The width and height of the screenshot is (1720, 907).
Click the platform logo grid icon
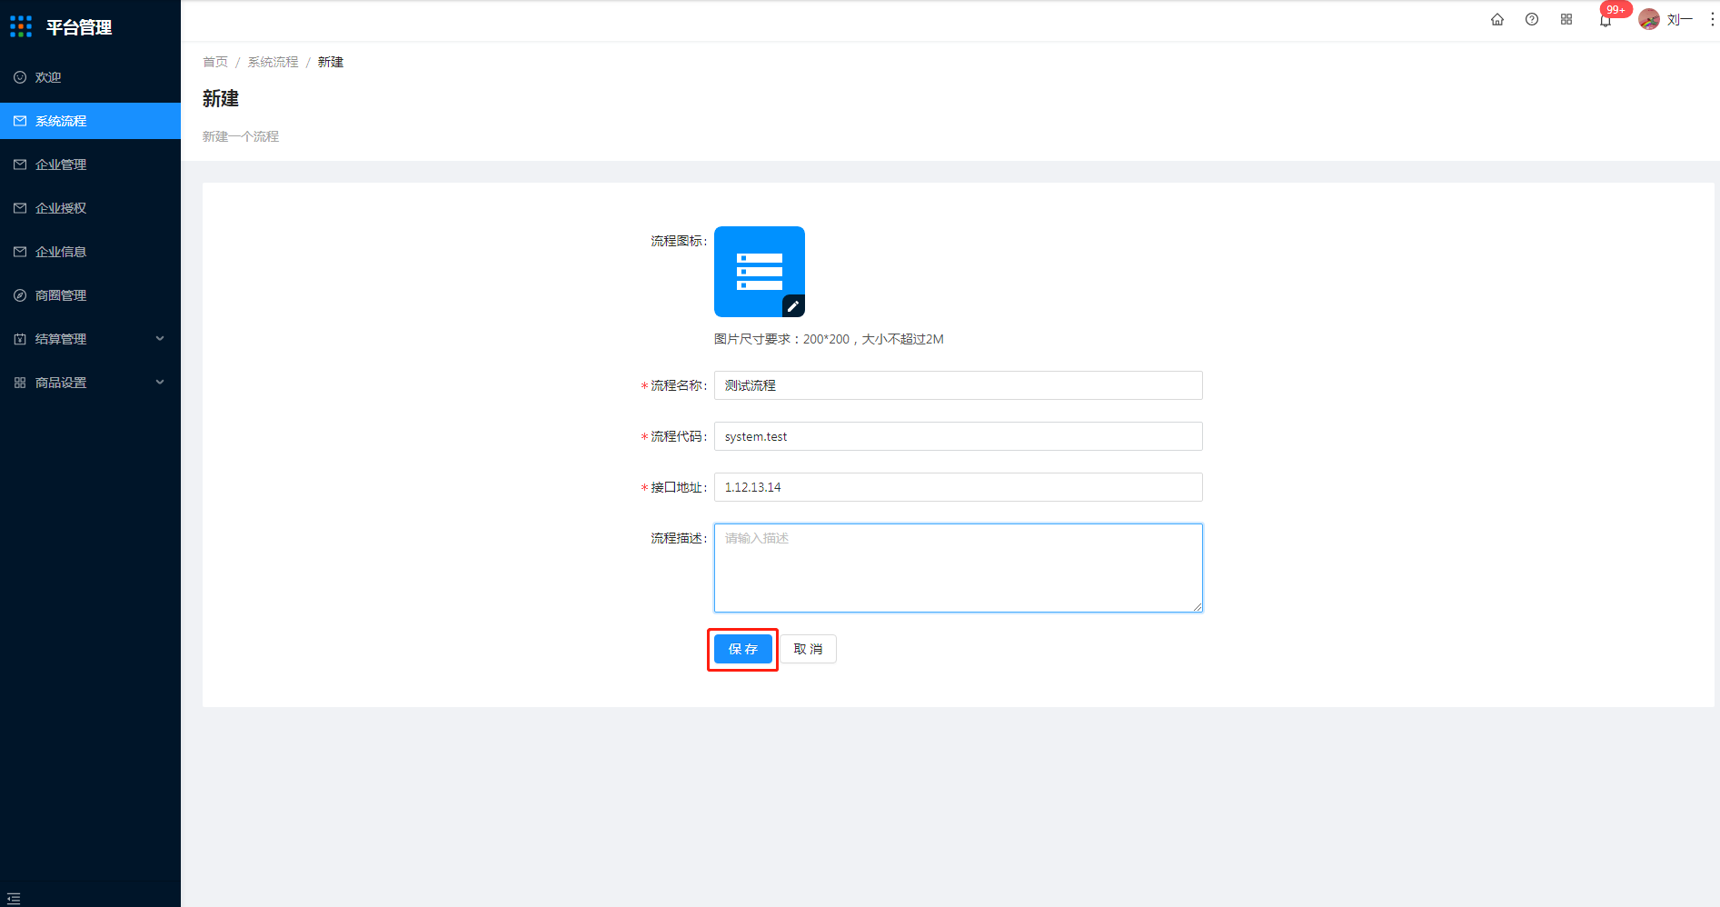tap(21, 26)
